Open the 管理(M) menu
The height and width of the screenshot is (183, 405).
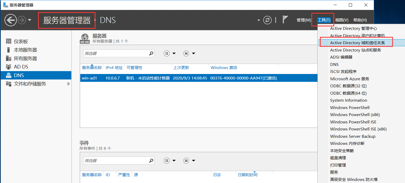304,20
